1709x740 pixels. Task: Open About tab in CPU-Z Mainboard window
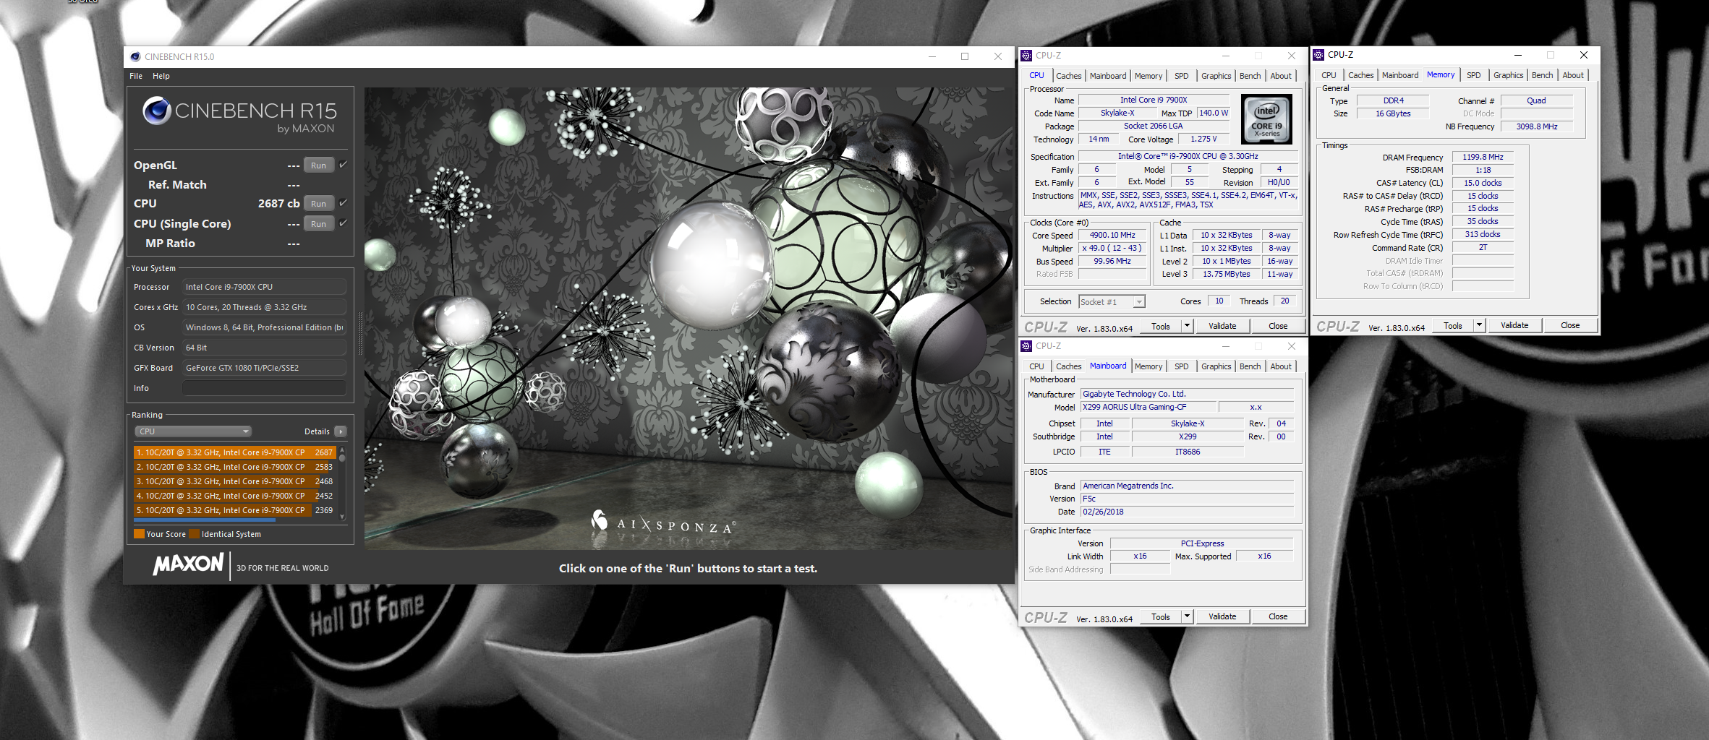1281,366
